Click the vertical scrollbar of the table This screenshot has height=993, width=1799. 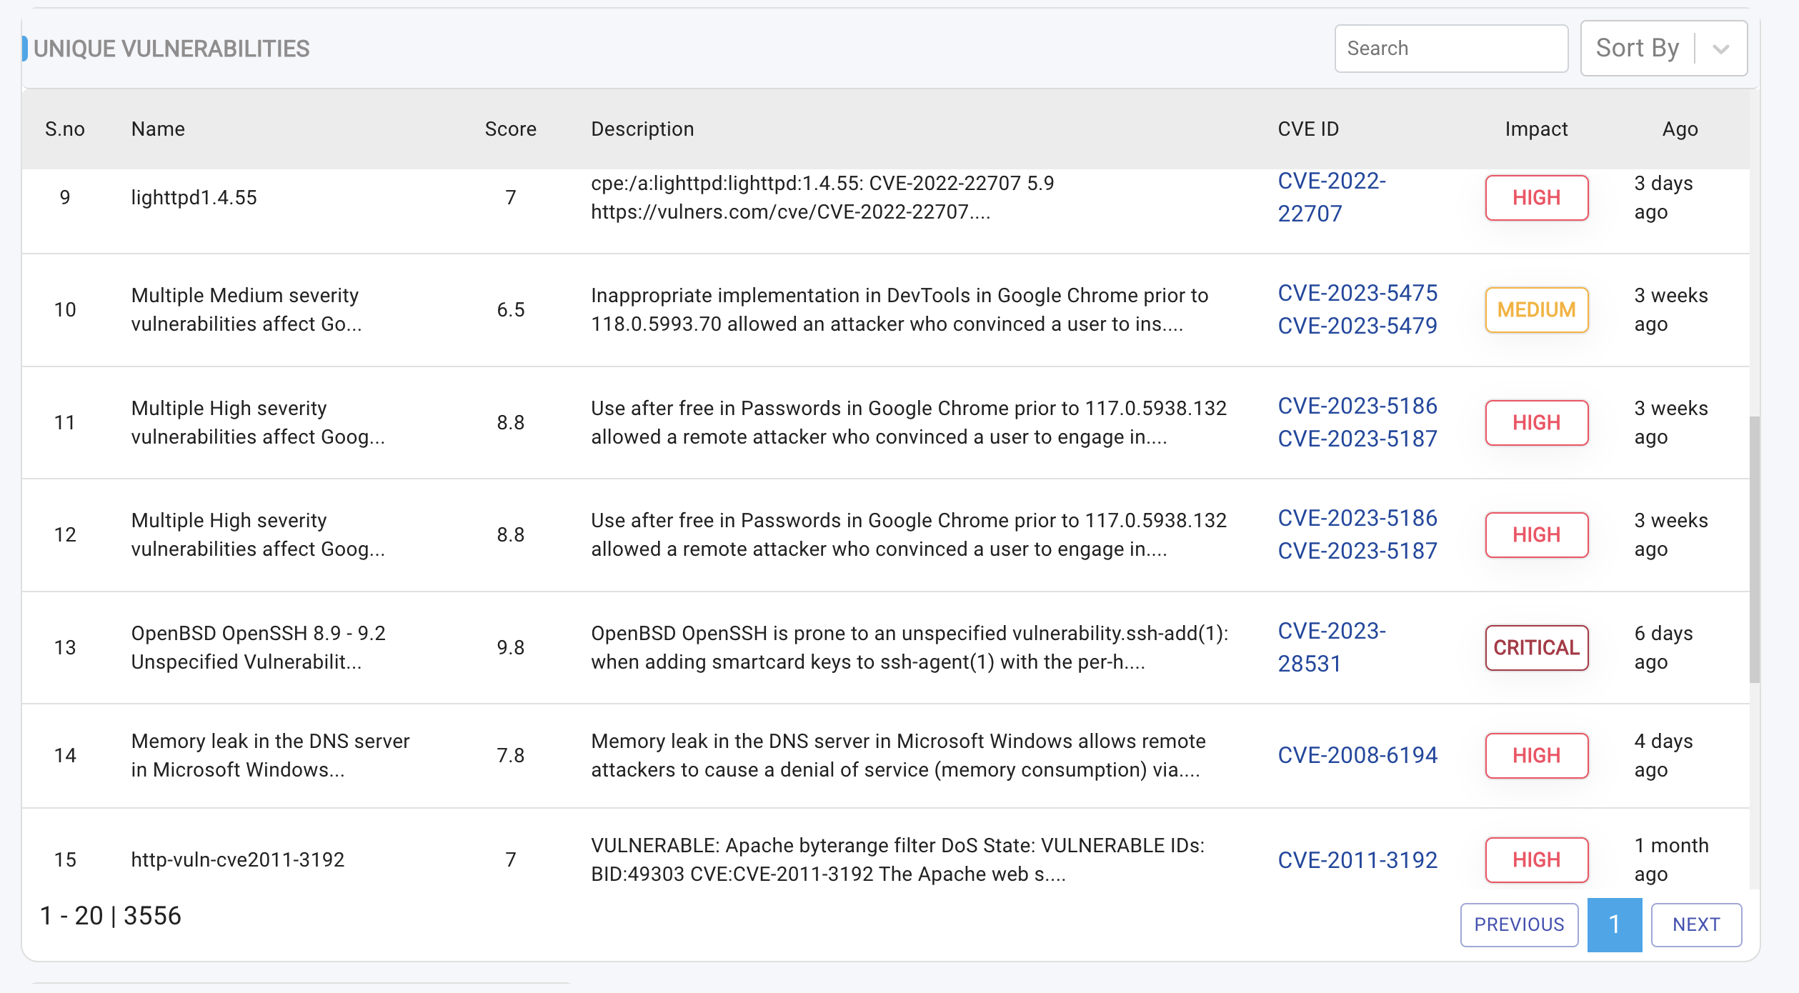(x=1754, y=550)
